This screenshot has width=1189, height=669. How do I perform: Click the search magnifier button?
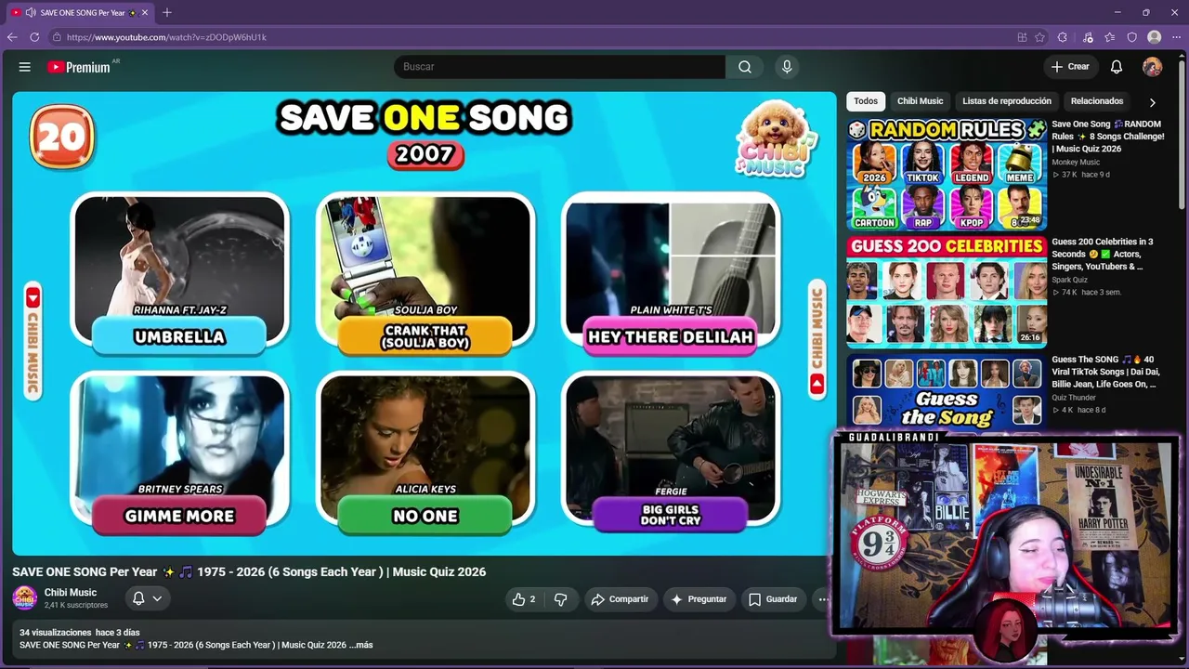click(745, 67)
